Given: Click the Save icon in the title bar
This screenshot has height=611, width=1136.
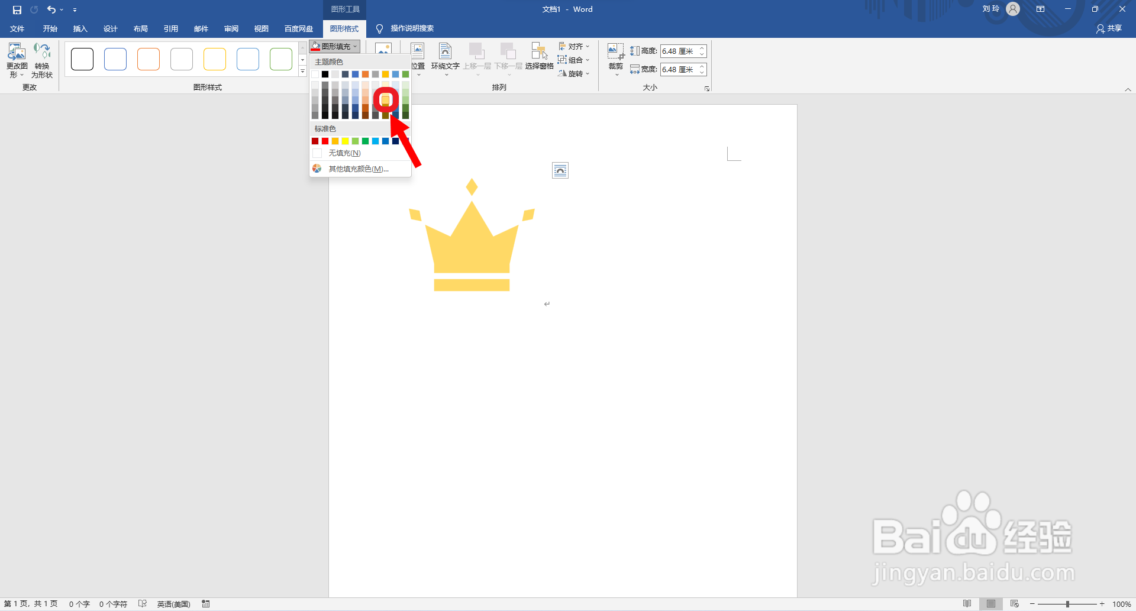Looking at the screenshot, I should click(x=17, y=9).
